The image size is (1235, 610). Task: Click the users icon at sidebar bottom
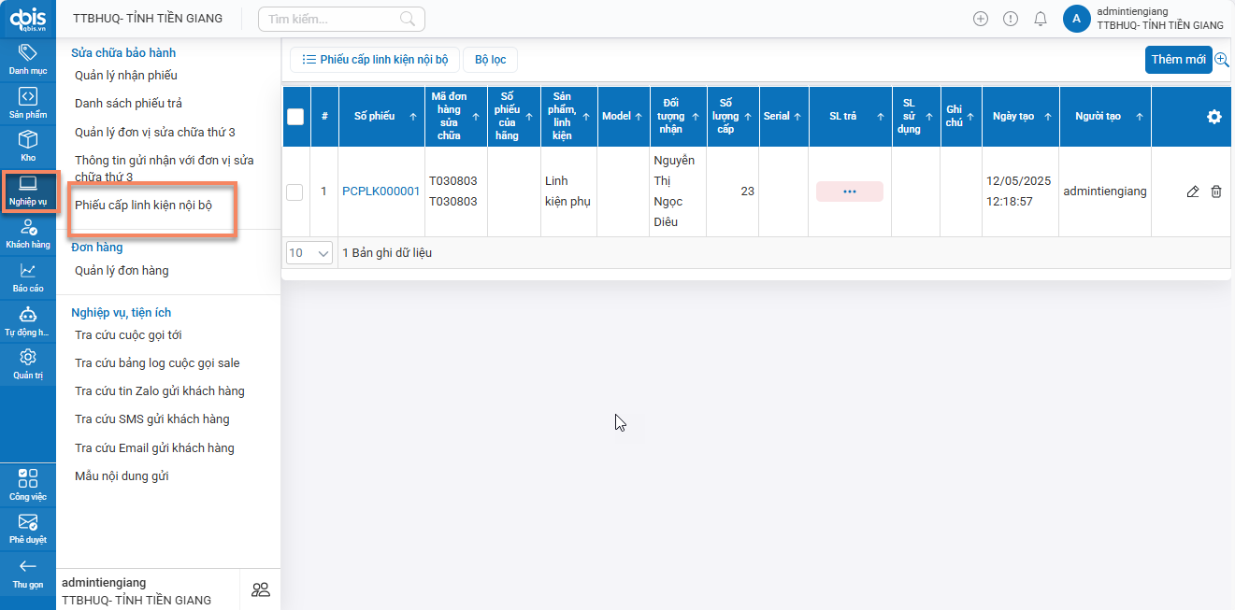261,589
